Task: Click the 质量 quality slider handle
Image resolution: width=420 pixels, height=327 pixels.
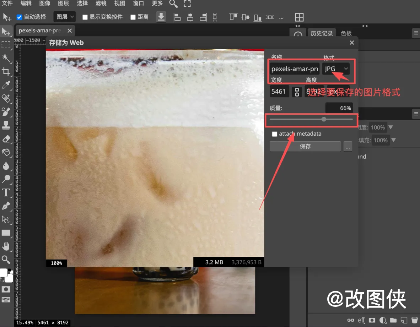Action: tap(324, 119)
